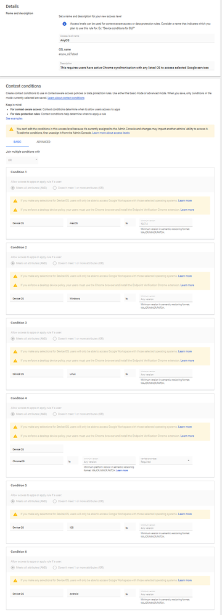Click Condition 2 Device OS selections warning icon
Image resolution: width=222 pixels, height=615 pixels.
(x=15, y=275)
